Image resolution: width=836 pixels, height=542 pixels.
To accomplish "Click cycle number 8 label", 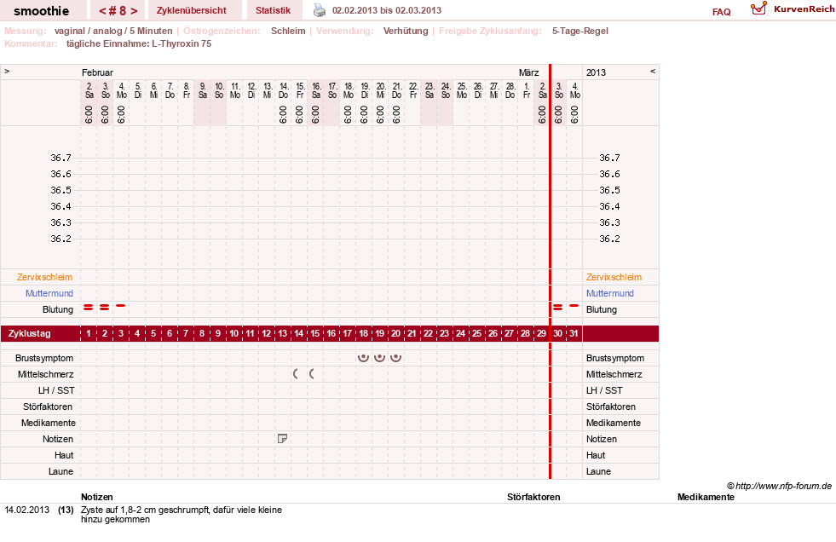I will 118,11.
